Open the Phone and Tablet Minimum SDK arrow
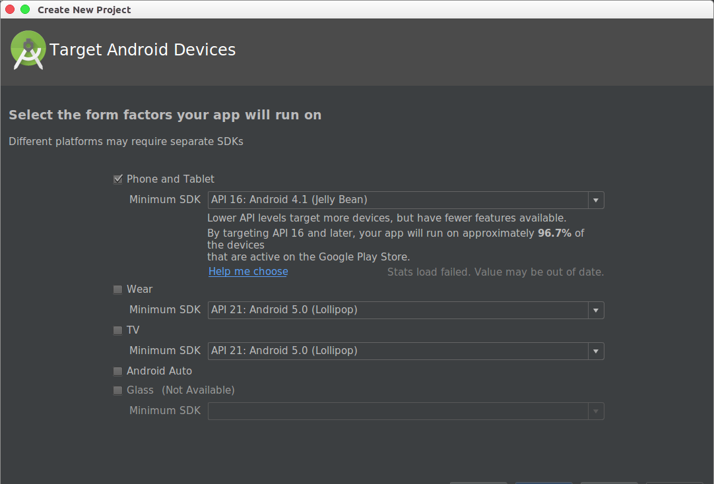The height and width of the screenshot is (484, 714). click(x=596, y=200)
